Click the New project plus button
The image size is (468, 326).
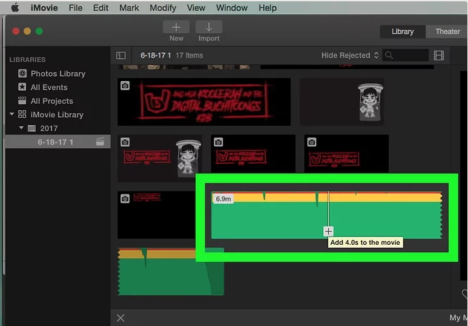tap(176, 27)
